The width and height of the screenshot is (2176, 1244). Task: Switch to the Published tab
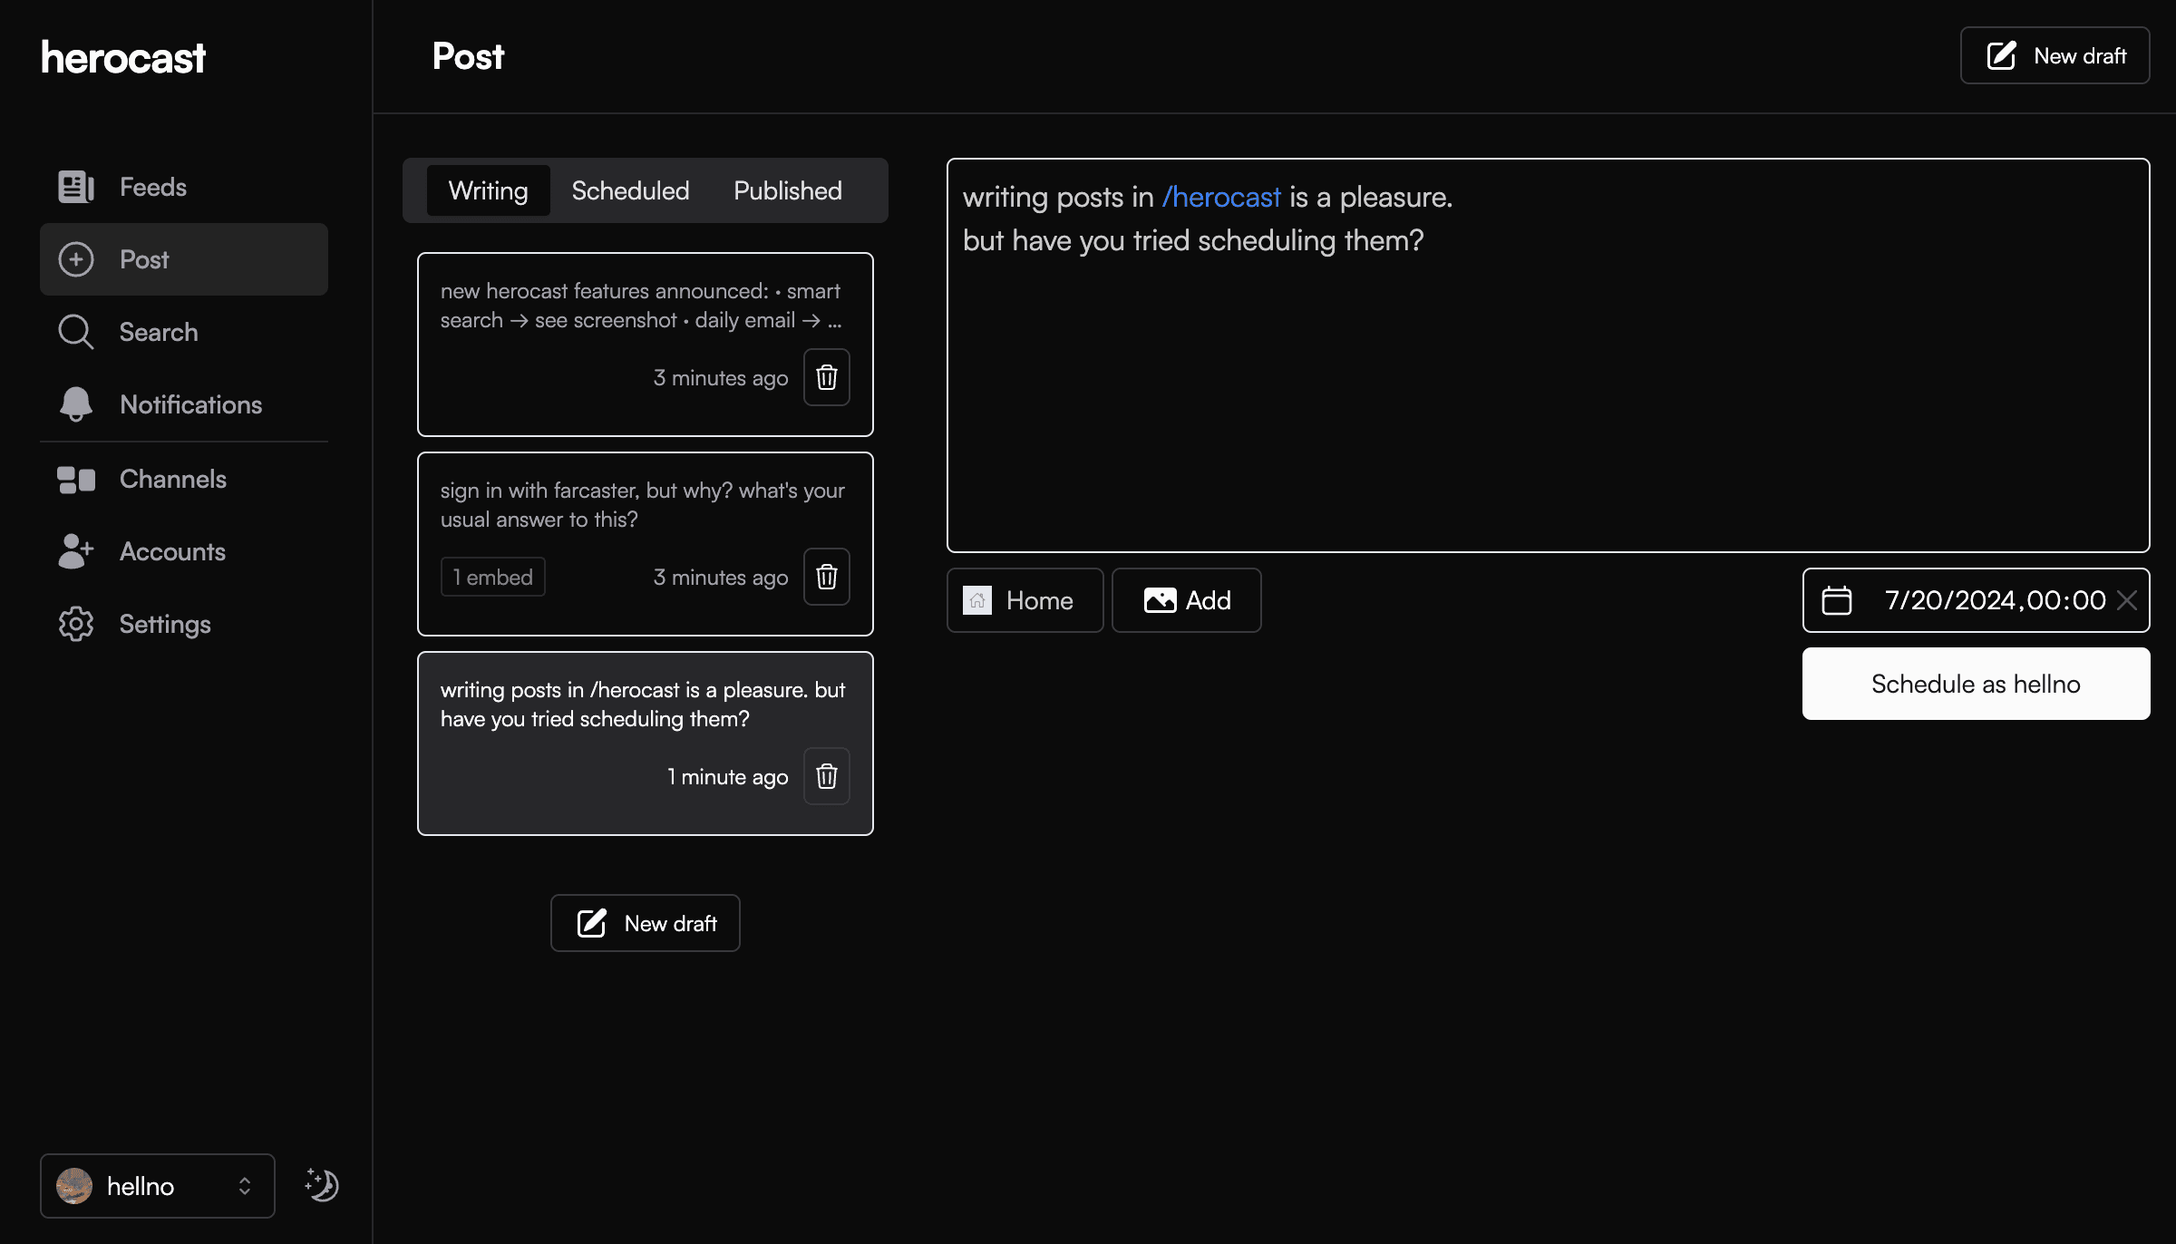787,190
